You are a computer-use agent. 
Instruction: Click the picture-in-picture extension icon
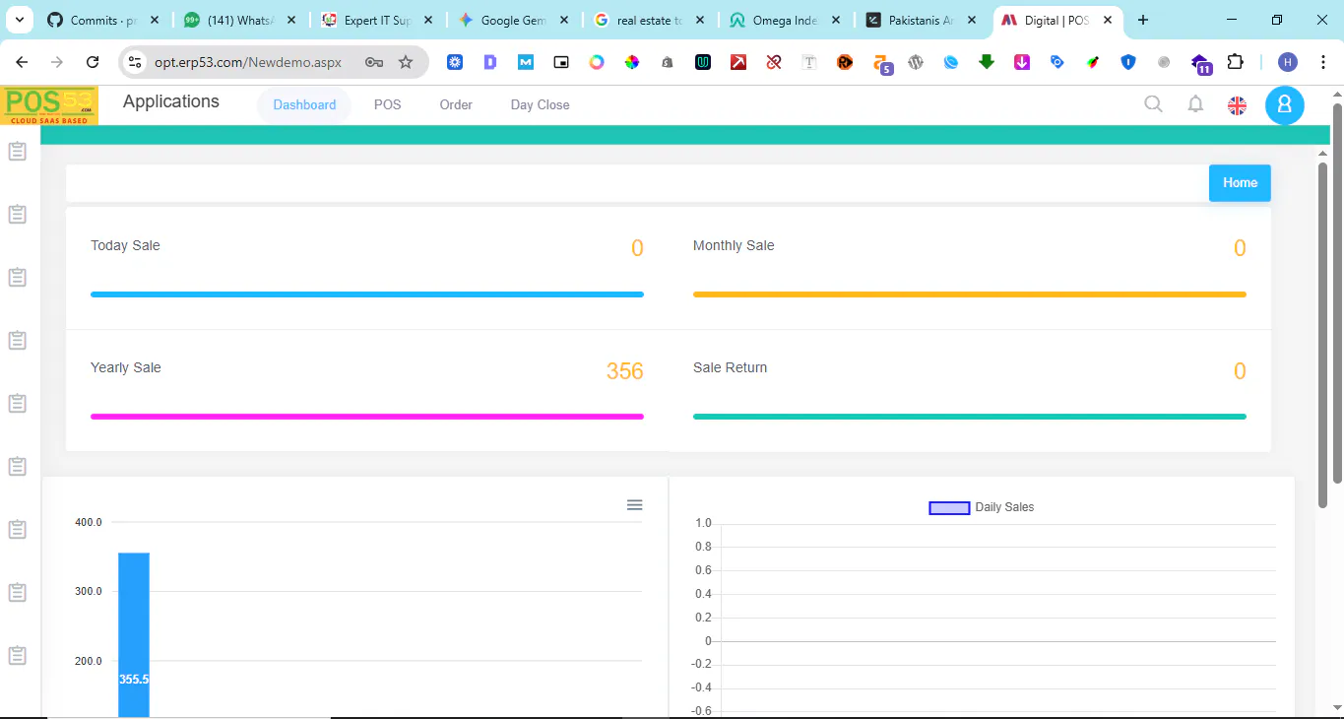pos(561,62)
